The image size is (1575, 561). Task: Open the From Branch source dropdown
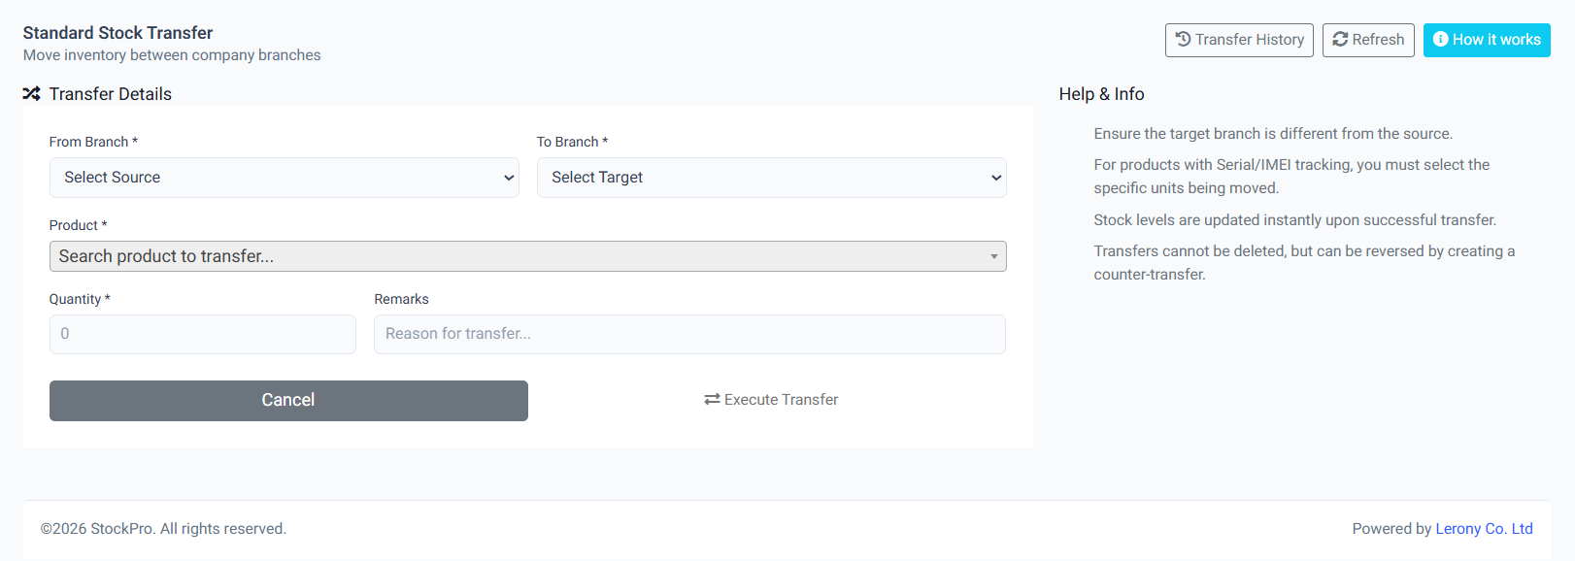coord(285,178)
